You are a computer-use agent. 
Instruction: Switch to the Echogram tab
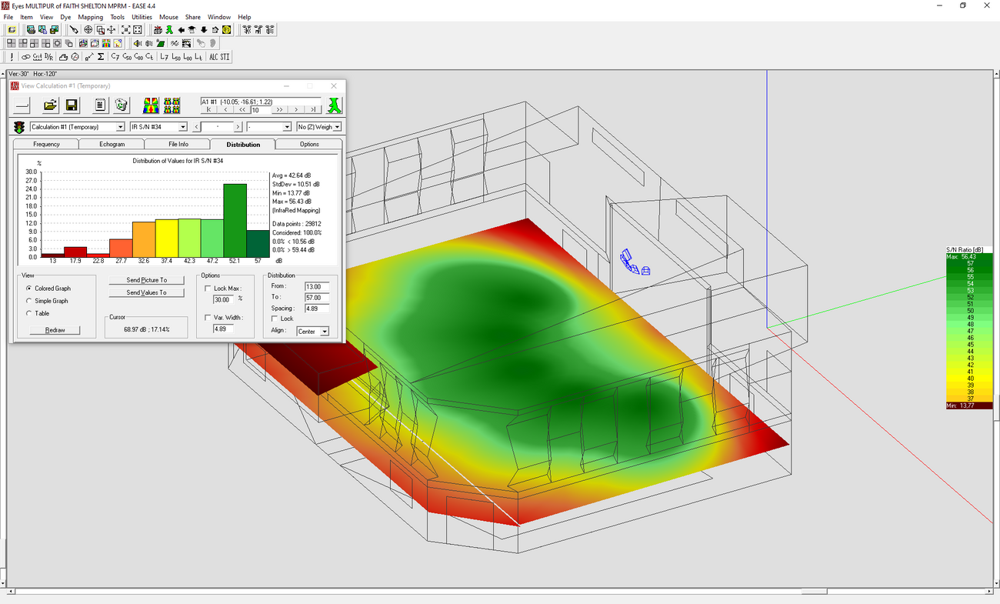pos(112,144)
